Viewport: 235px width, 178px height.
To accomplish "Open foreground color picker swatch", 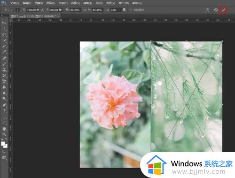I will coord(3,143).
